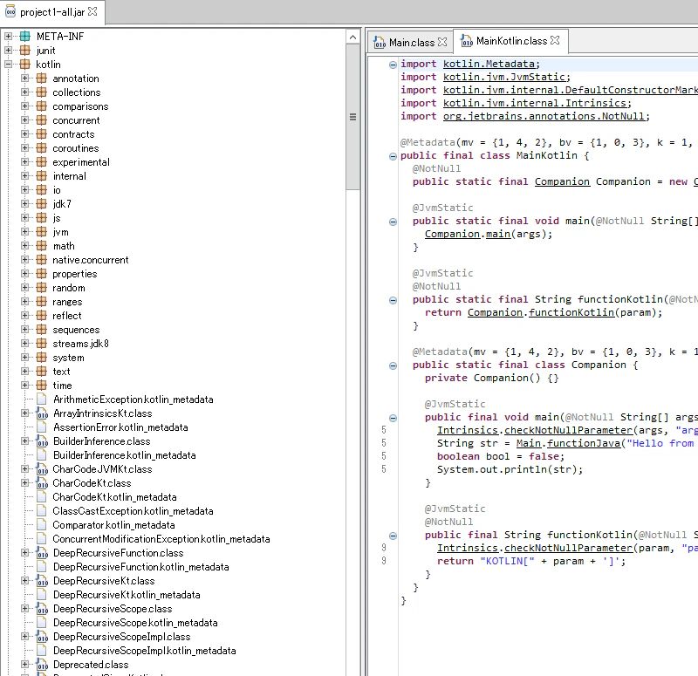The height and width of the screenshot is (676, 698).
Task: Expand the annotation package node
Action: click(25, 79)
